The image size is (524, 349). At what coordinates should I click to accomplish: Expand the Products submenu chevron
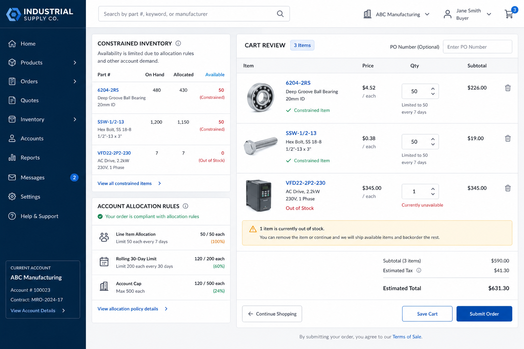[75, 63]
